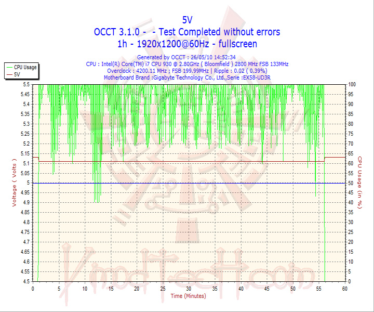Click the 'Generated by OCCT' timestamp line
The image size is (374, 312).
(186, 57)
